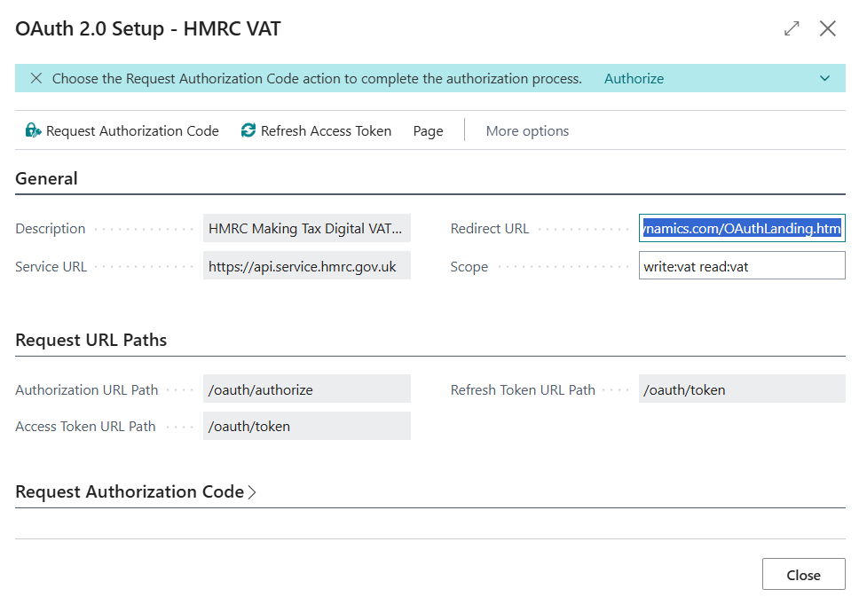Select the Access Token URL Path value
The image size is (859, 597).
tap(307, 426)
